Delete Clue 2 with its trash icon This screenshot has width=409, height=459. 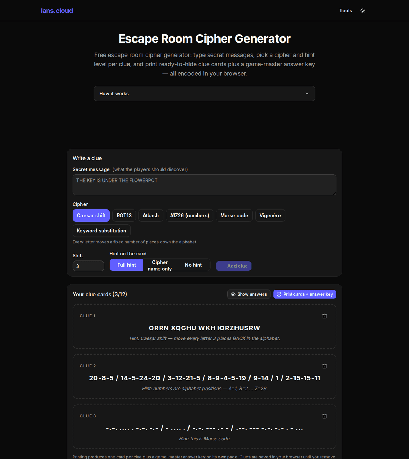pos(324,366)
